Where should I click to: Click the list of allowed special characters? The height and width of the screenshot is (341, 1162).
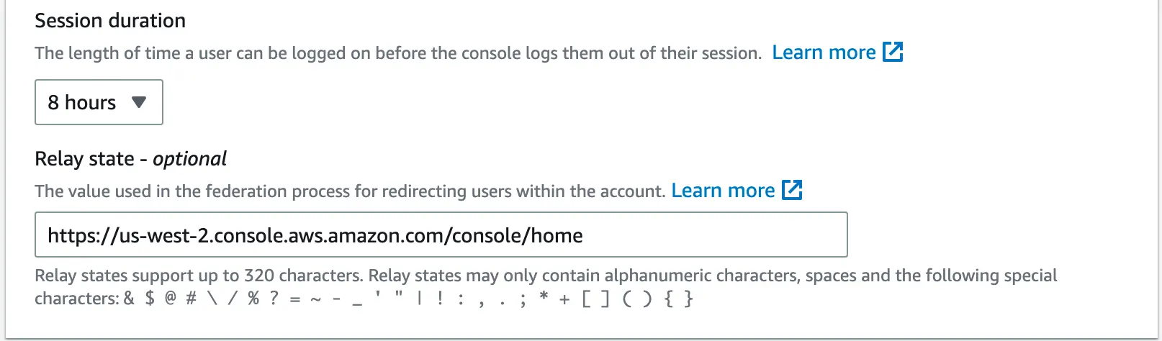coord(407,299)
